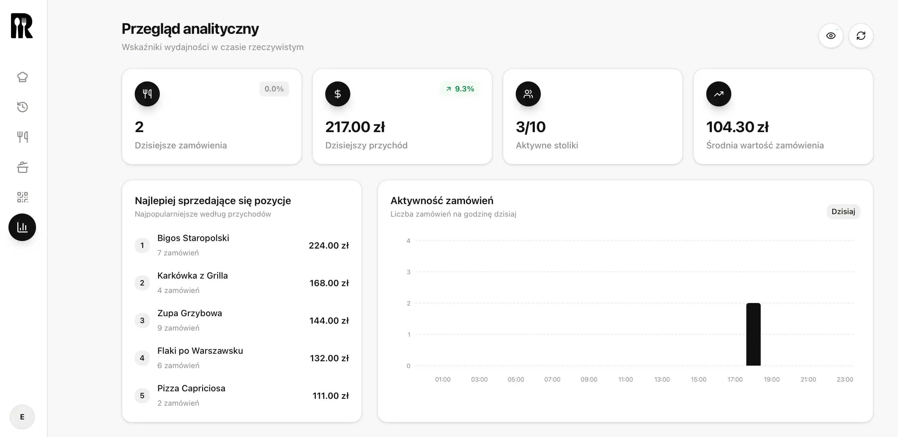
Task: Open the user profile via E avatar
Action: [22, 417]
